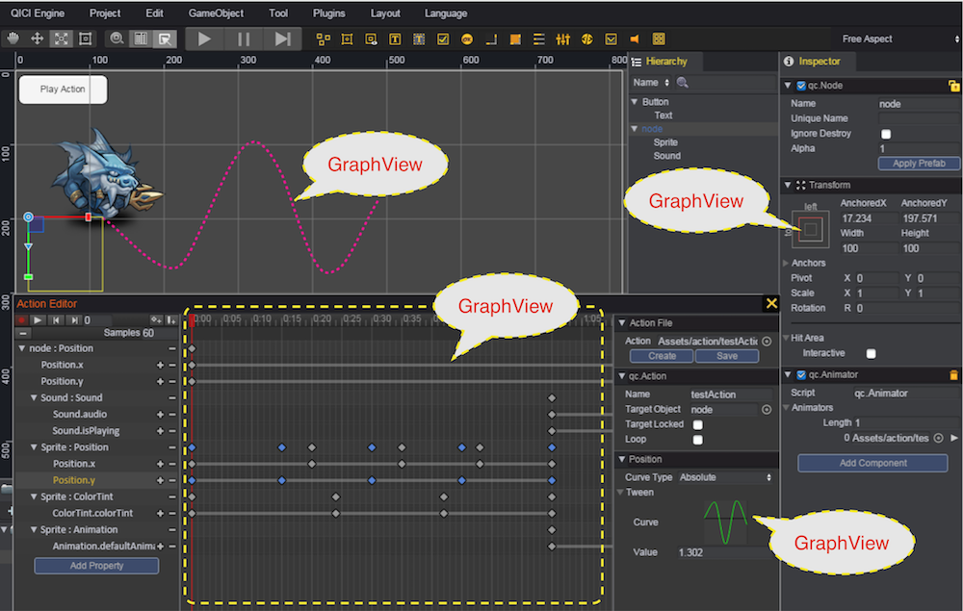Select the move tool in toolbar
This screenshot has height=611, width=963.
click(38, 39)
